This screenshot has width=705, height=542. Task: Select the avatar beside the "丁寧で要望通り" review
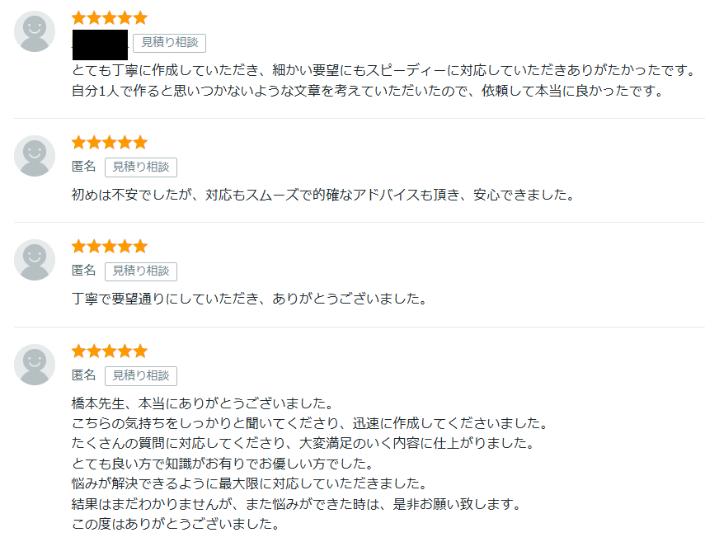[x=35, y=260]
